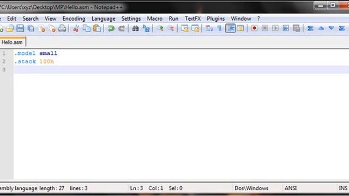
Task: Click 'Col : 1' in status bar
Action: [155, 188]
